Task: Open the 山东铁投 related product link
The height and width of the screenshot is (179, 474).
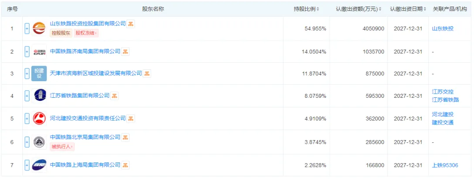Action: 442,29
